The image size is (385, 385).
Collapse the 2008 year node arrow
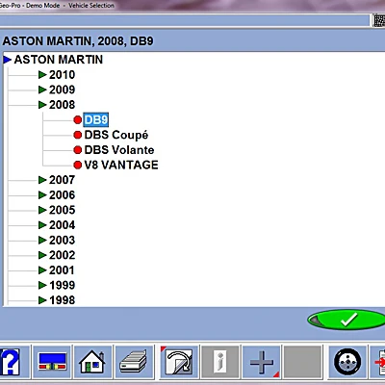tap(42, 105)
